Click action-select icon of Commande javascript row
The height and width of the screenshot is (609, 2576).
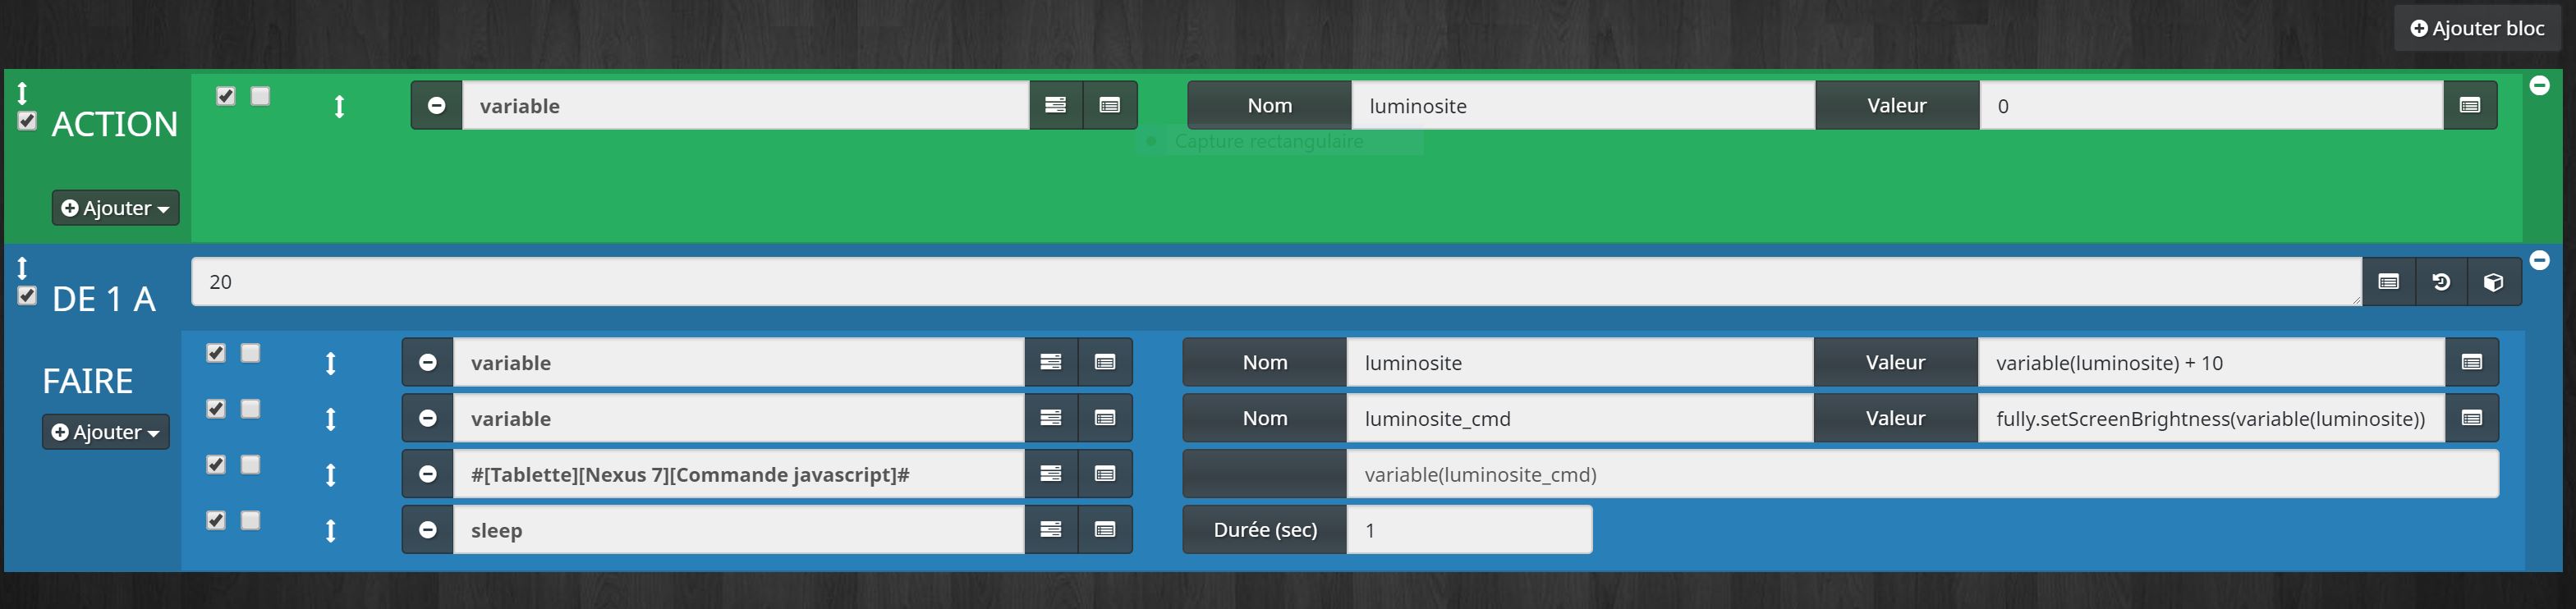click(x=1051, y=474)
